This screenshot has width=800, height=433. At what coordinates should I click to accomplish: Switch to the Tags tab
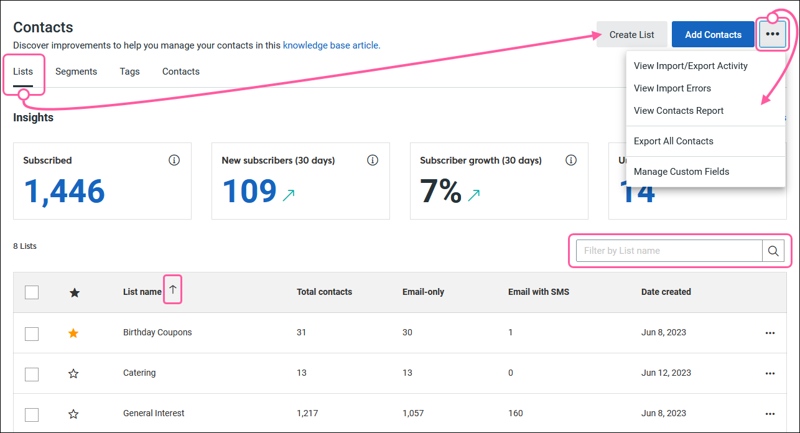(x=129, y=72)
